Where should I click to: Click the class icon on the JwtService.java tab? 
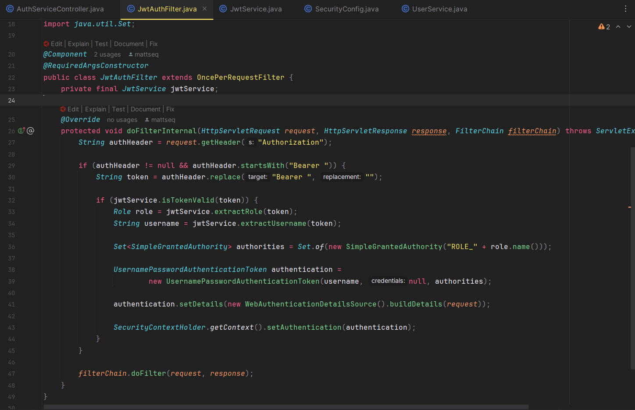tap(223, 9)
